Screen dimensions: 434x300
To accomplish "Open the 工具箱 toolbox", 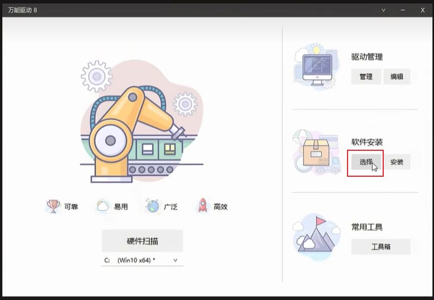I will pos(380,247).
